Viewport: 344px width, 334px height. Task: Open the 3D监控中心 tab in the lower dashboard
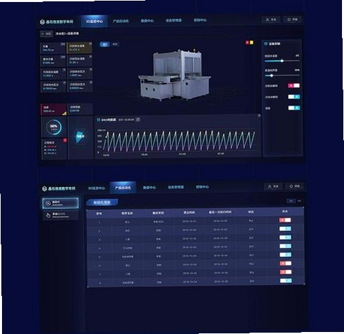(x=96, y=188)
